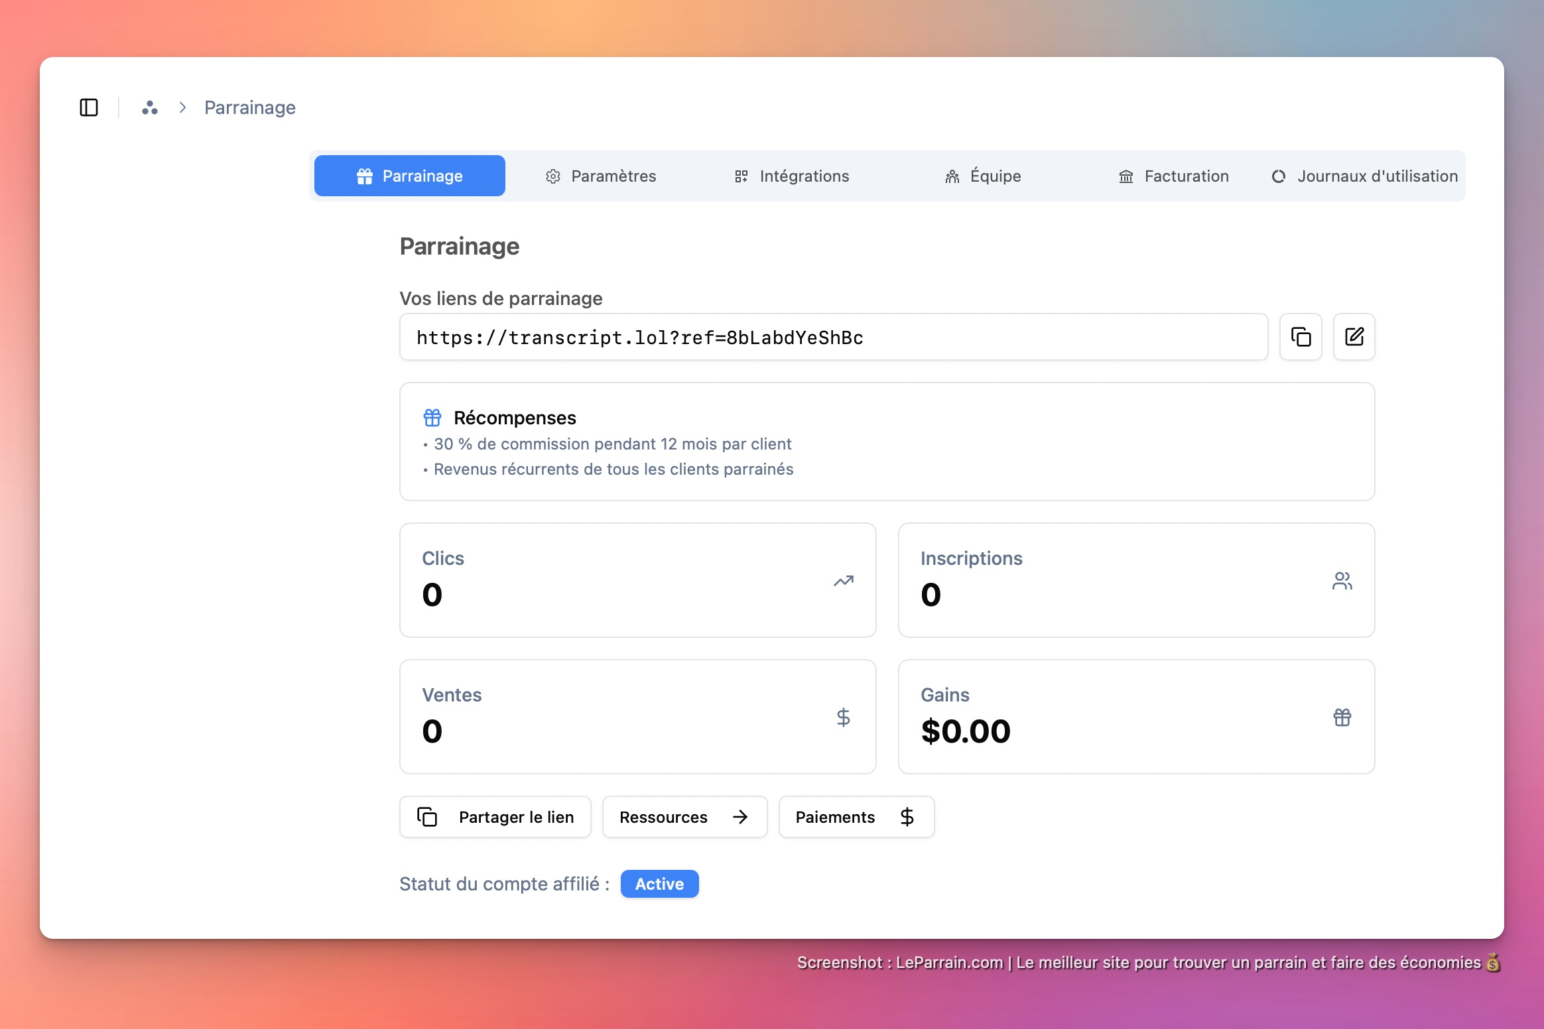Click the Partager le lien button
Screen dimensions: 1544x1029
[495, 817]
